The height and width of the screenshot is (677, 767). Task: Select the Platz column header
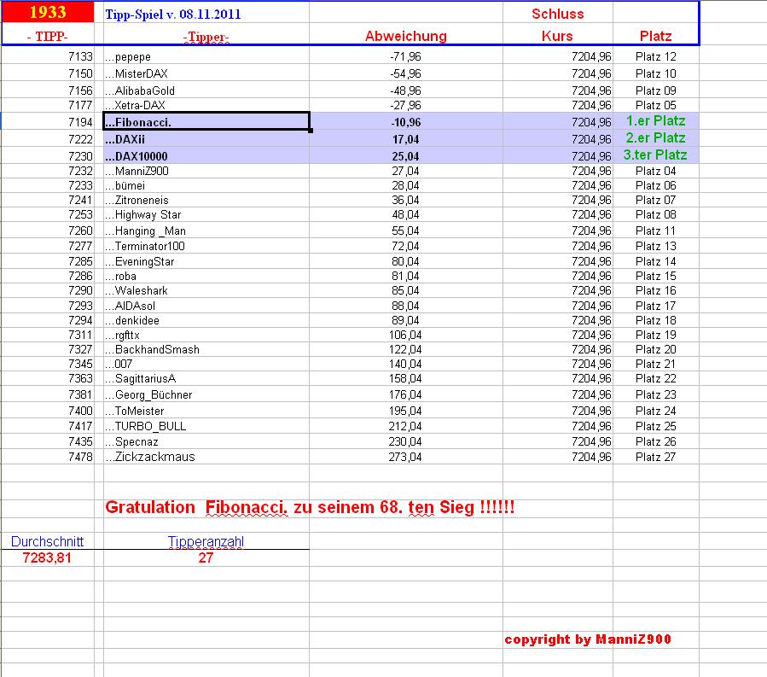click(x=655, y=36)
